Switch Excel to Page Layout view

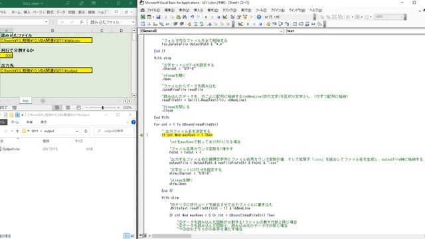[x=68, y=108]
